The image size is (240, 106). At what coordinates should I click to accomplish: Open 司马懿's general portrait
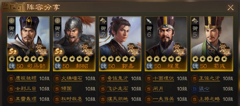click(28, 44)
